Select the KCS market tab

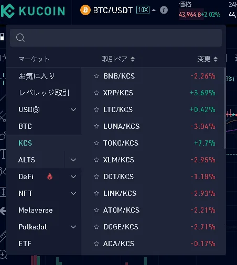point(25,143)
